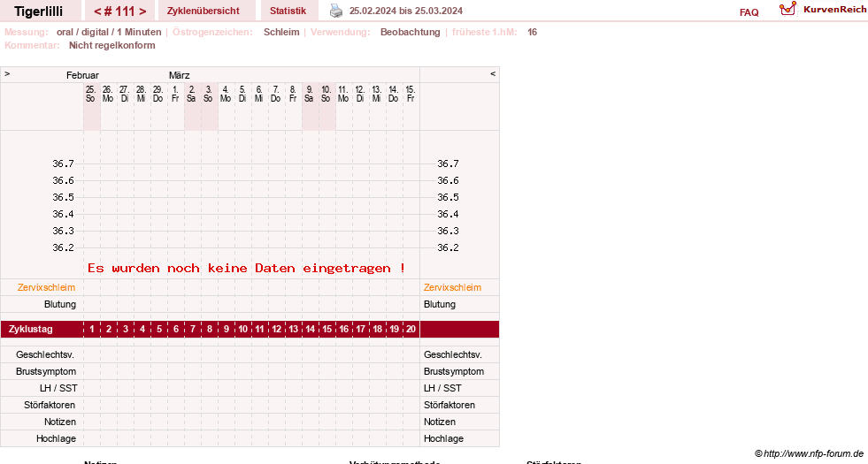
Task: Click Zyklustag number 10
Action: click(x=242, y=329)
